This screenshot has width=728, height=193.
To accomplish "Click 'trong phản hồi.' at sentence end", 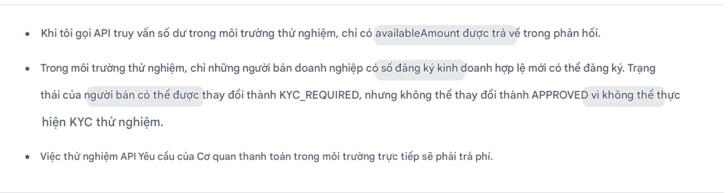I will click(x=562, y=33).
